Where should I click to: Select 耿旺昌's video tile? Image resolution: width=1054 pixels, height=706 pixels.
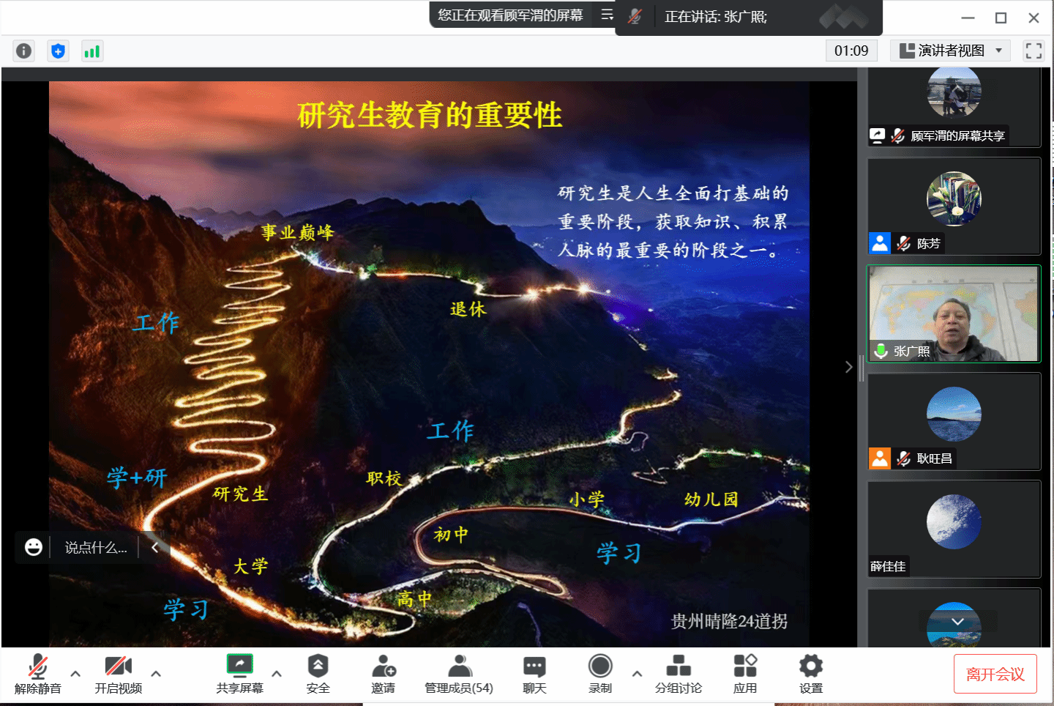(x=954, y=422)
